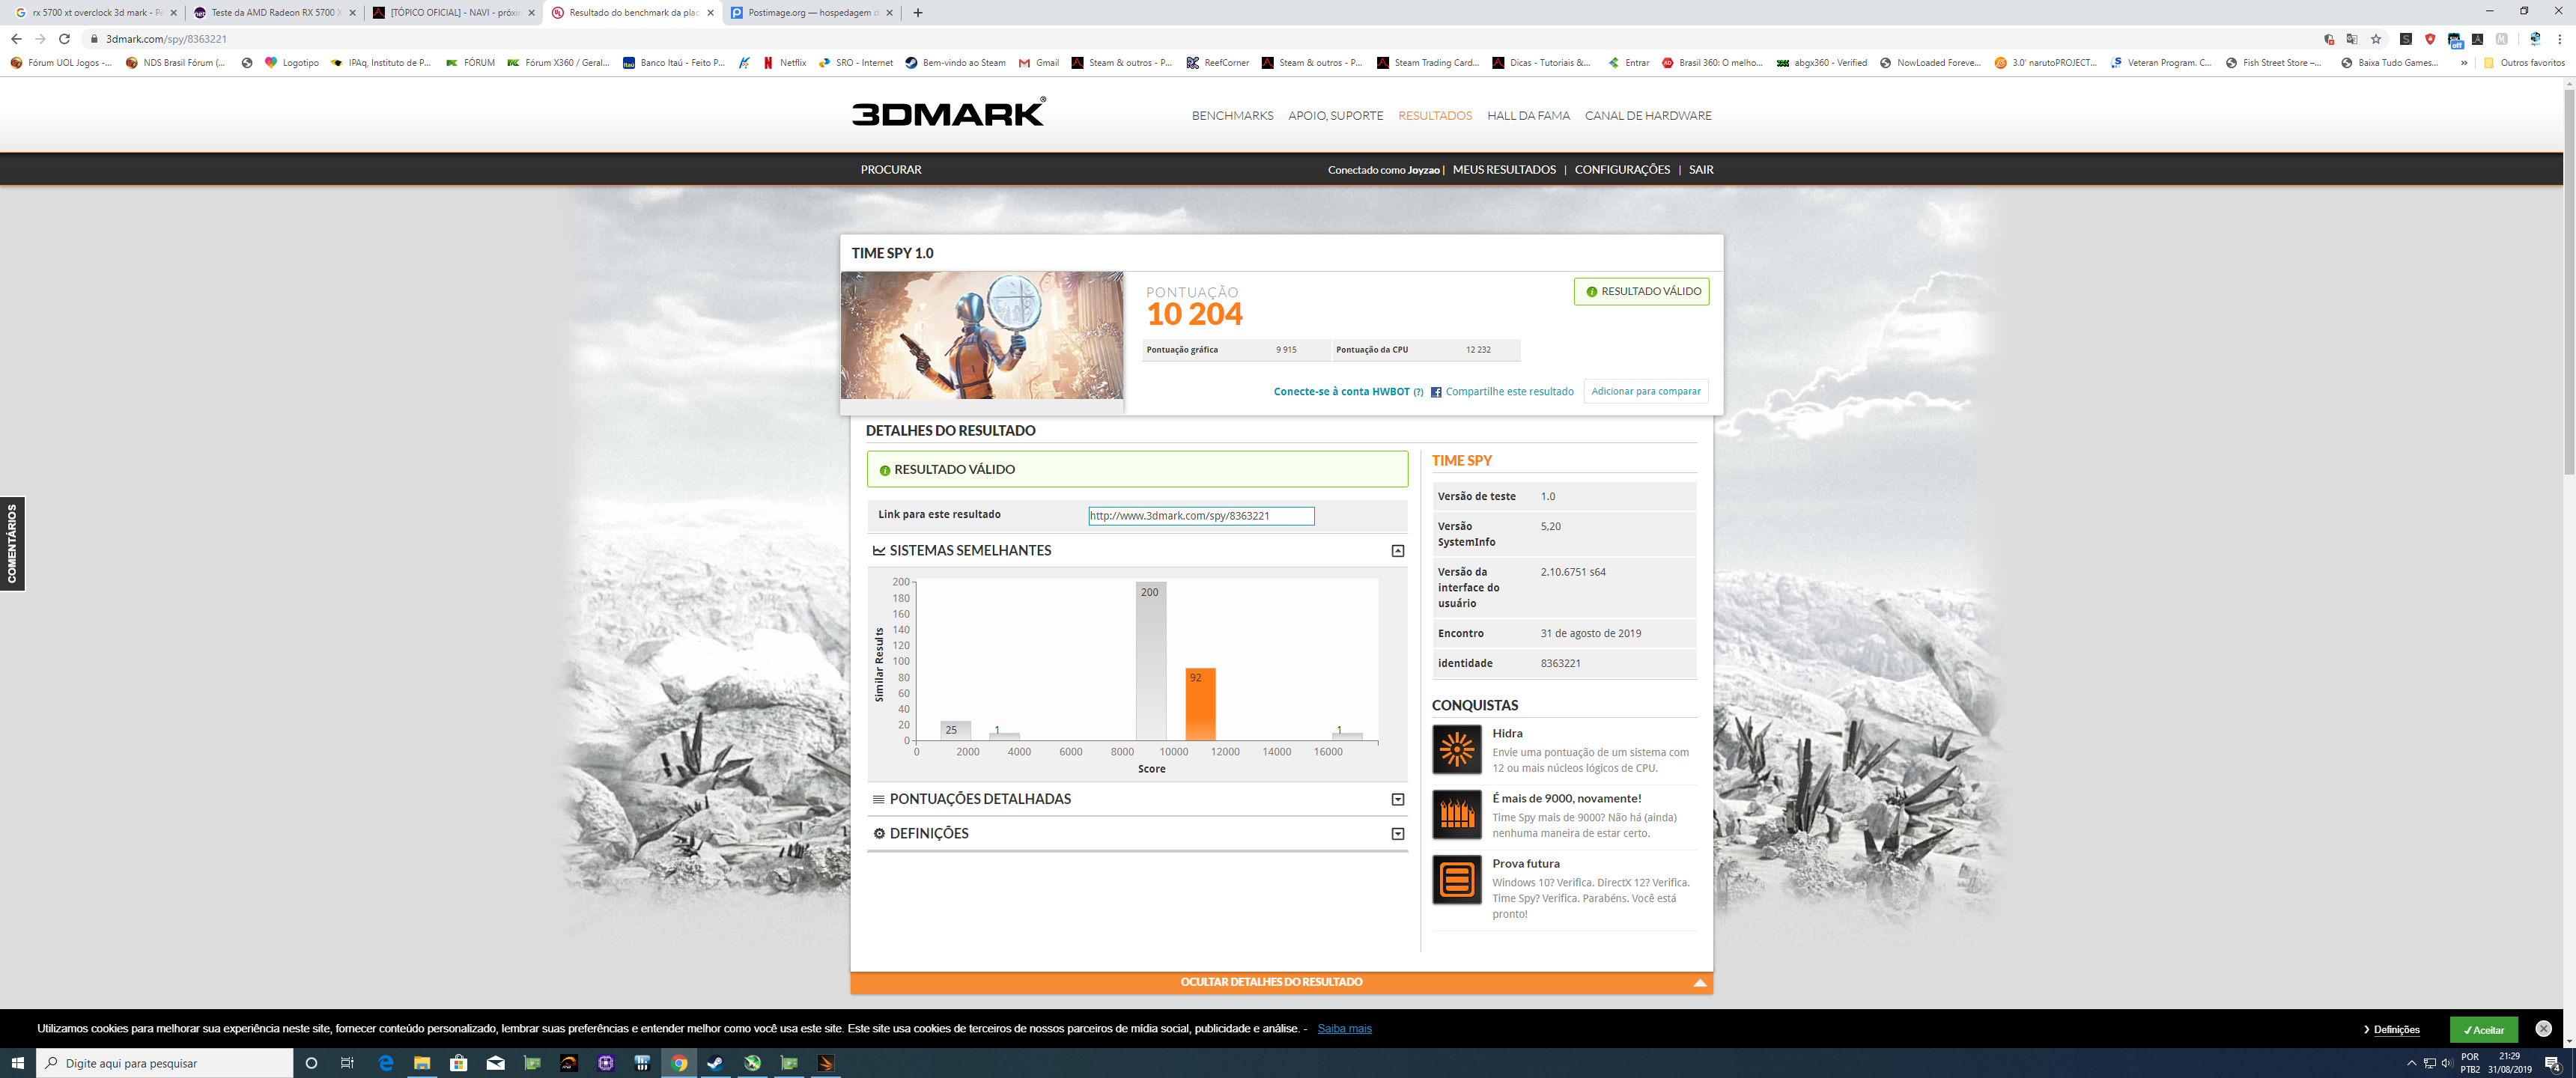Click the gray 200 histogram bar
2576x1078 pixels.
[x=1150, y=662]
